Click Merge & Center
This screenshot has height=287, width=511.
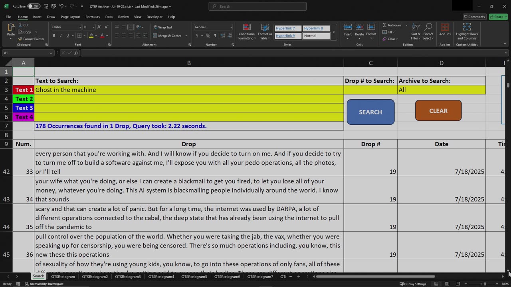167,36
